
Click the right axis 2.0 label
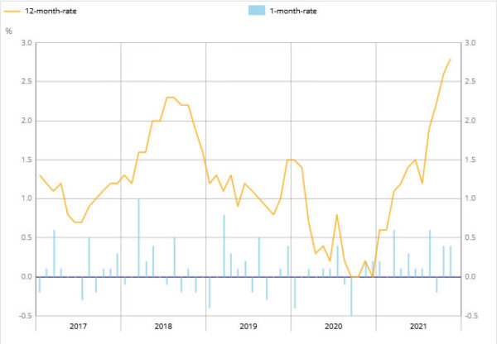pos(470,121)
